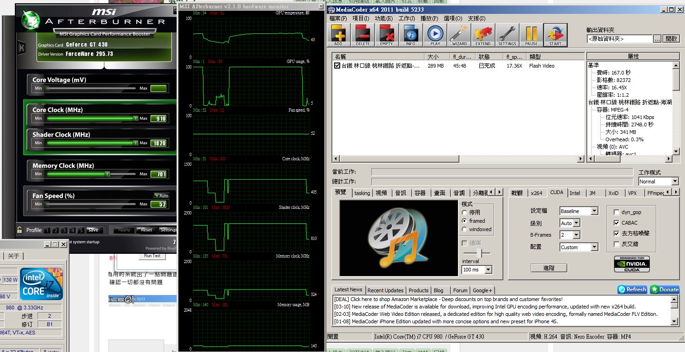Click the 進階 advanced button

coord(549,268)
